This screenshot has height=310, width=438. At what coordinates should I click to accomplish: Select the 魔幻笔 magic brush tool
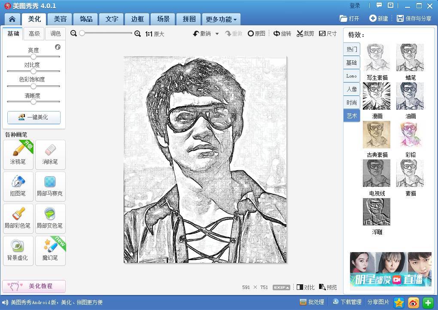tap(50, 250)
